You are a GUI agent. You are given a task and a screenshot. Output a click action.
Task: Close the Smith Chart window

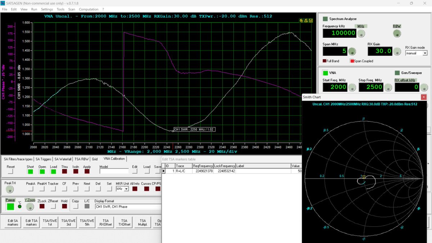[x=424, y=97]
